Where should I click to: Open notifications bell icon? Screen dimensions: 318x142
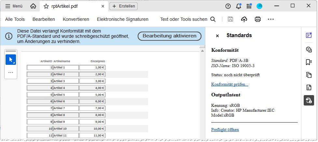coord(239,6)
